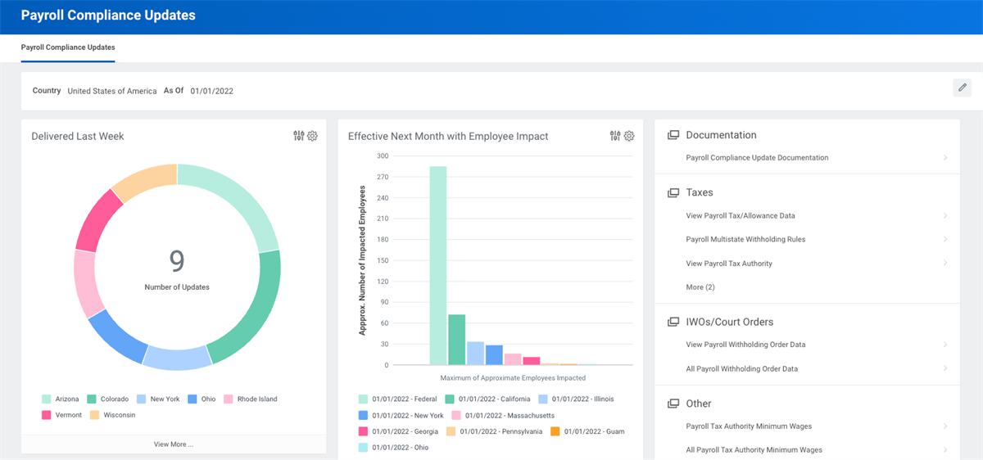Open Payroll Tax Authority Minimum Wages
Image resolution: width=983 pixels, height=460 pixels.
(749, 426)
